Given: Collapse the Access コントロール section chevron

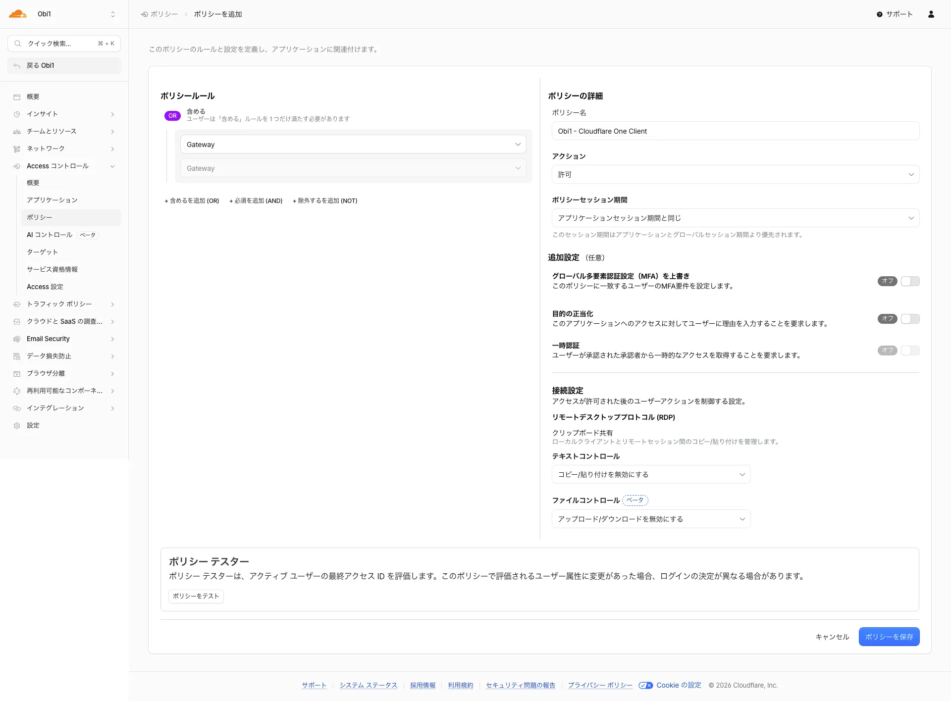Looking at the screenshot, I should pyautogui.click(x=112, y=166).
